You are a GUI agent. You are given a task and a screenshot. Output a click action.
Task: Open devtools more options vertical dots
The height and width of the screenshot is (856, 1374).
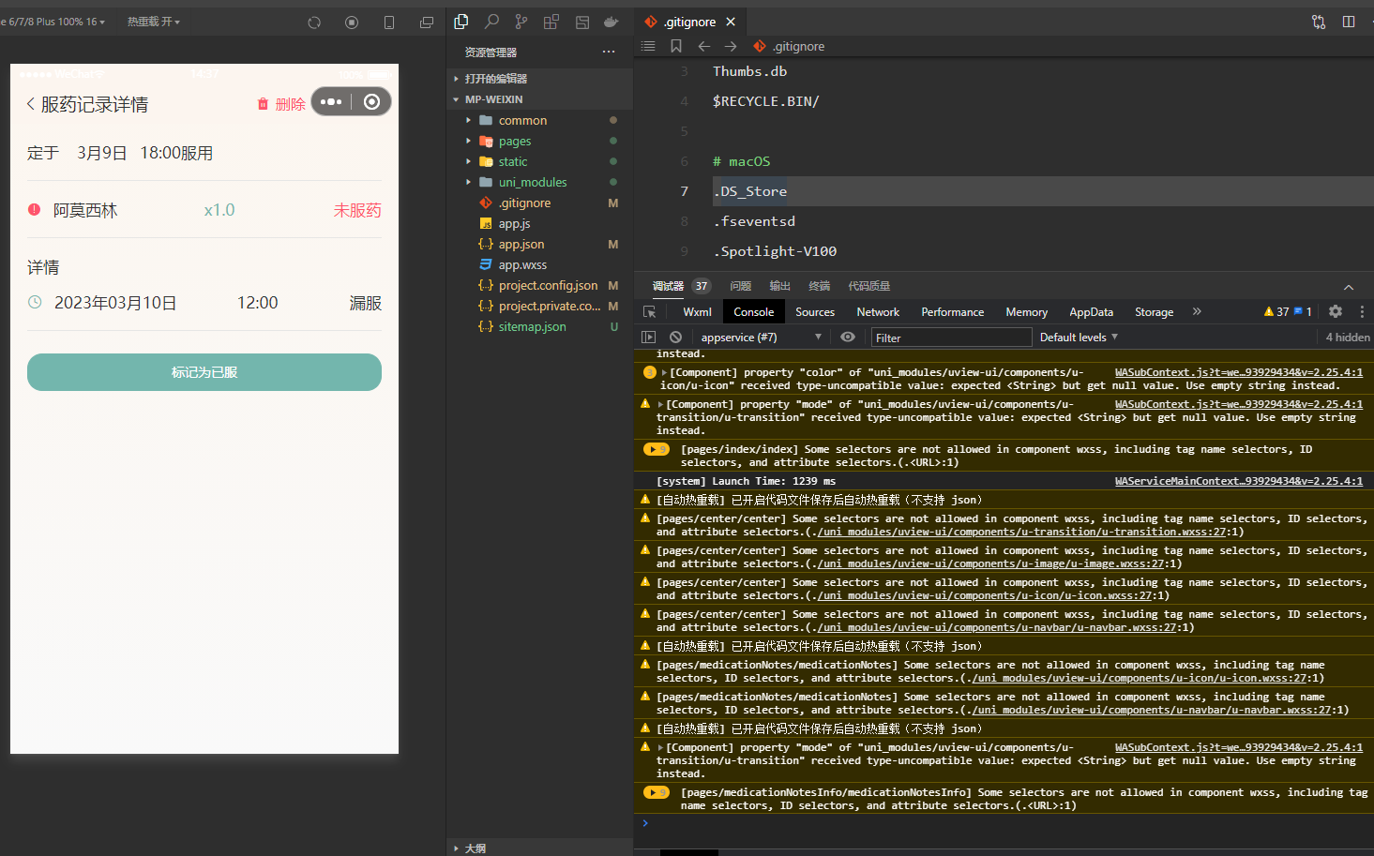point(1362,311)
